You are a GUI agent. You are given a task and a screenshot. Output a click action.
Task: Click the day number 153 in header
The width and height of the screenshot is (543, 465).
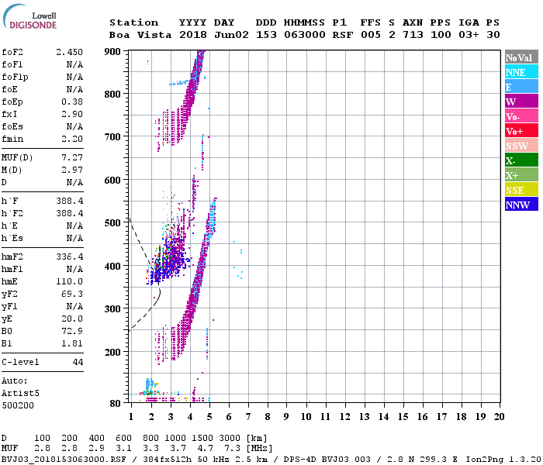(266, 35)
